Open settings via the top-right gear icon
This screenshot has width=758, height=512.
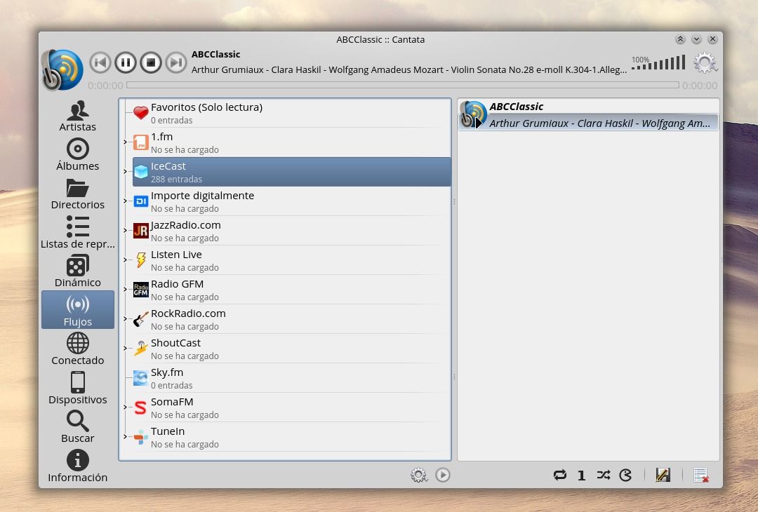[x=705, y=63]
